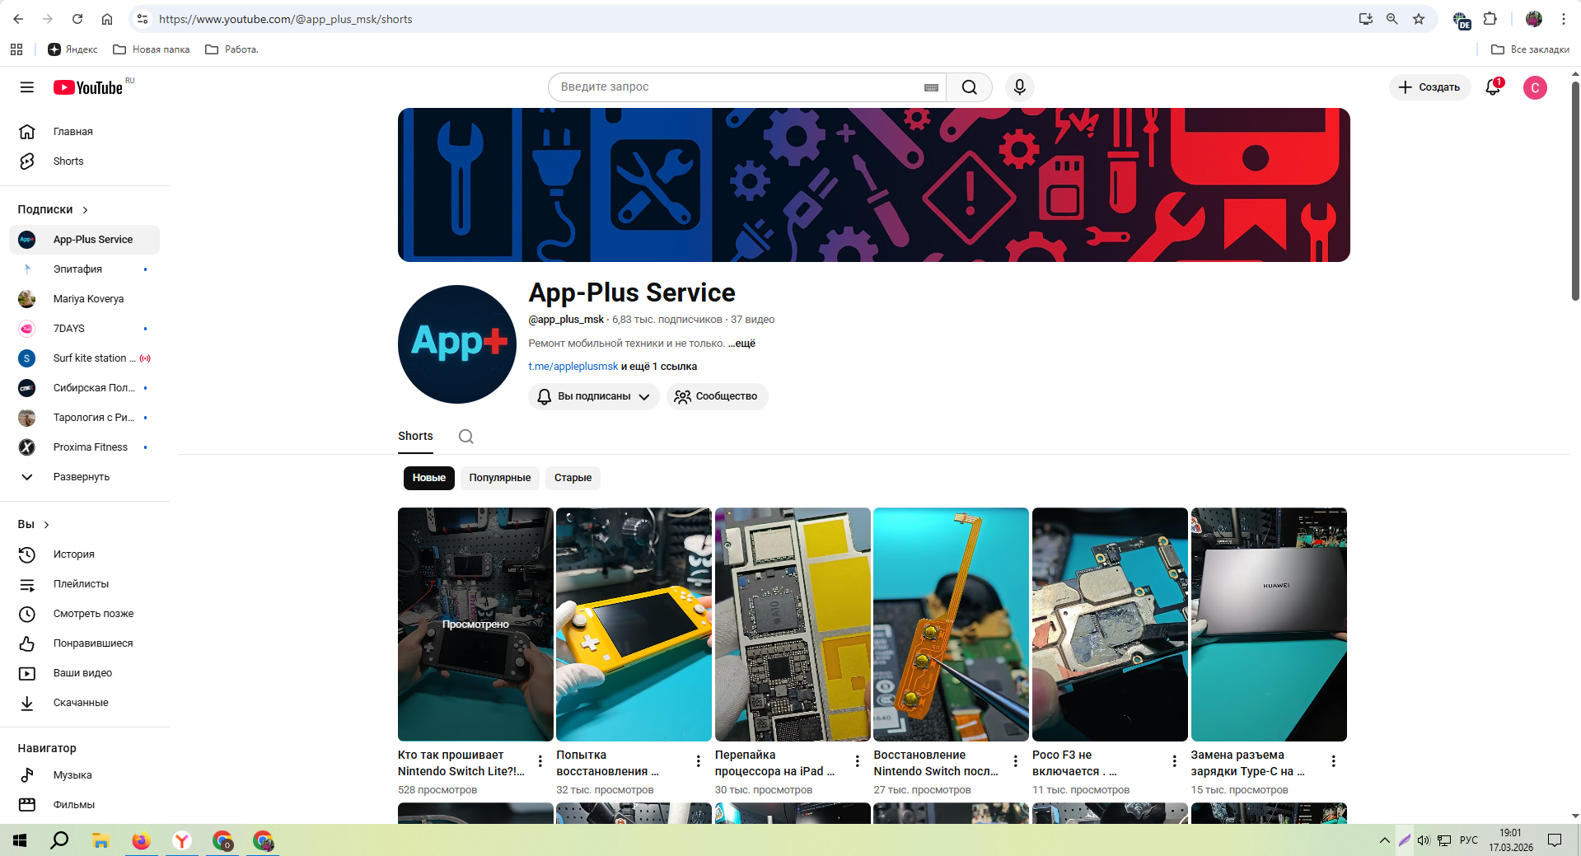Open the on-screen keyboard in search box
Image resolution: width=1581 pixels, height=856 pixels.
click(931, 87)
